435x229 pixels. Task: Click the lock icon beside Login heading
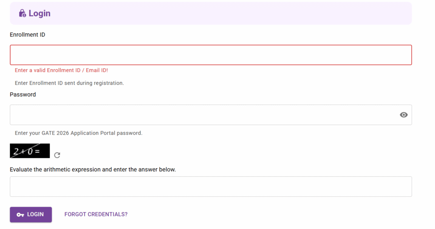pyautogui.click(x=23, y=14)
